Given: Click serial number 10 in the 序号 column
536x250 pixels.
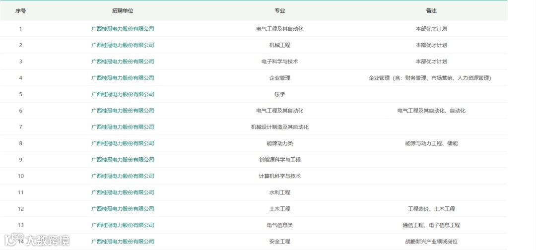Looking at the screenshot, I should (x=20, y=176).
